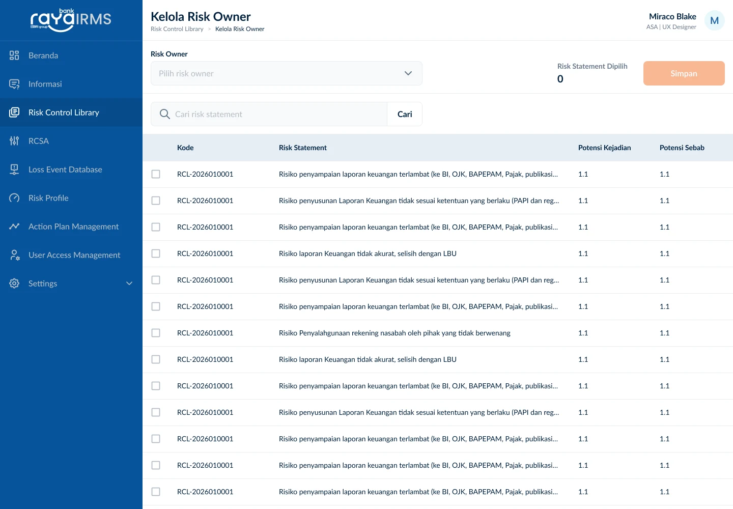Tick the ninth table row checkbox
The height and width of the screenshot is (509, 733).
click(156, 386)
